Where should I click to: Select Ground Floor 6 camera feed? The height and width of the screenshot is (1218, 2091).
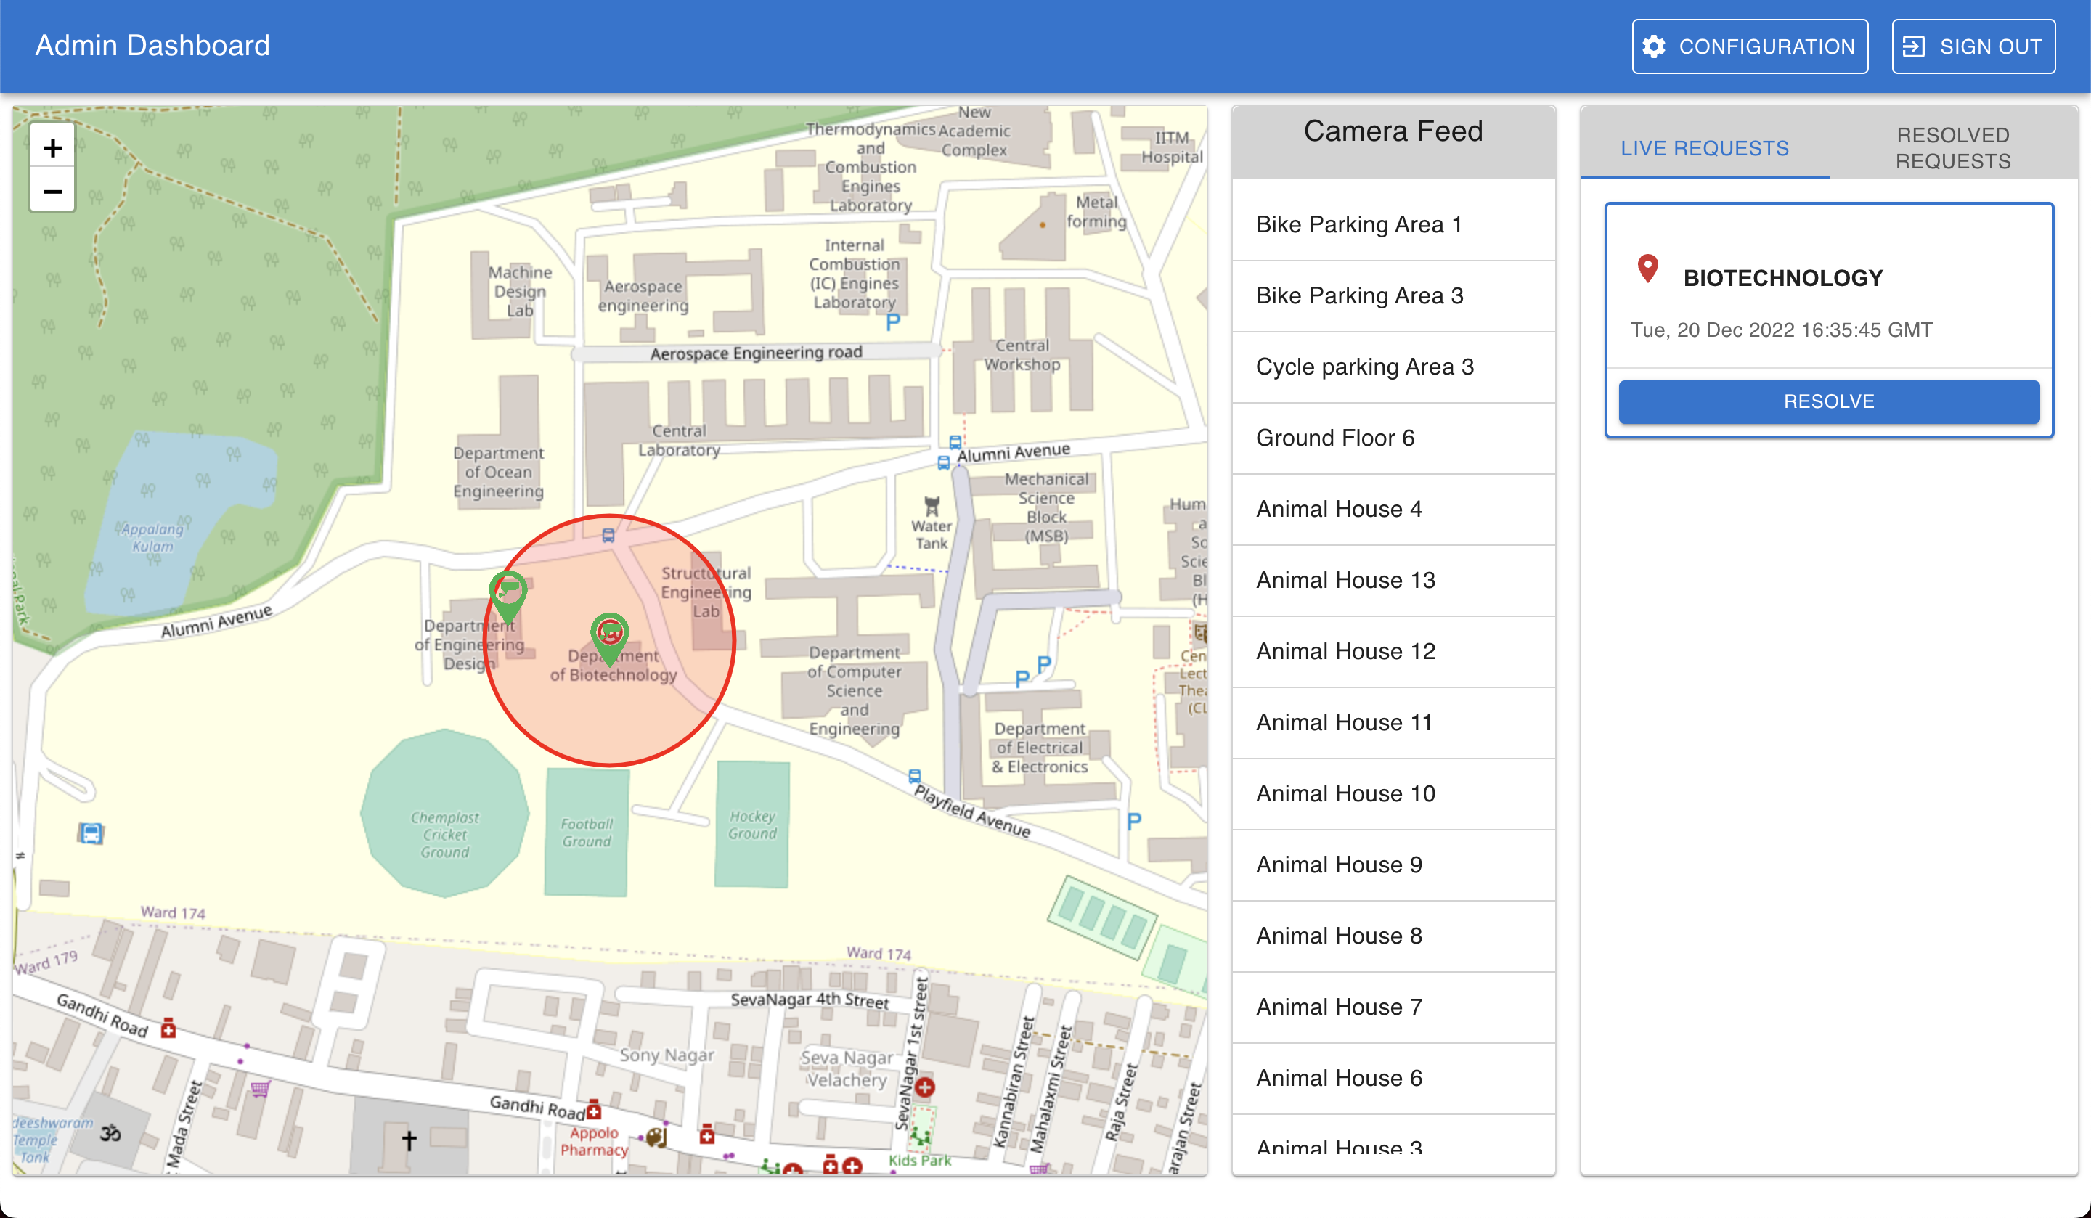(1392, 438)
